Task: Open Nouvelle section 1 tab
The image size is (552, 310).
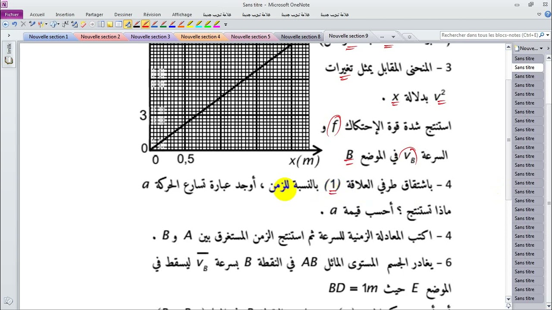Action: click(48, 37)
